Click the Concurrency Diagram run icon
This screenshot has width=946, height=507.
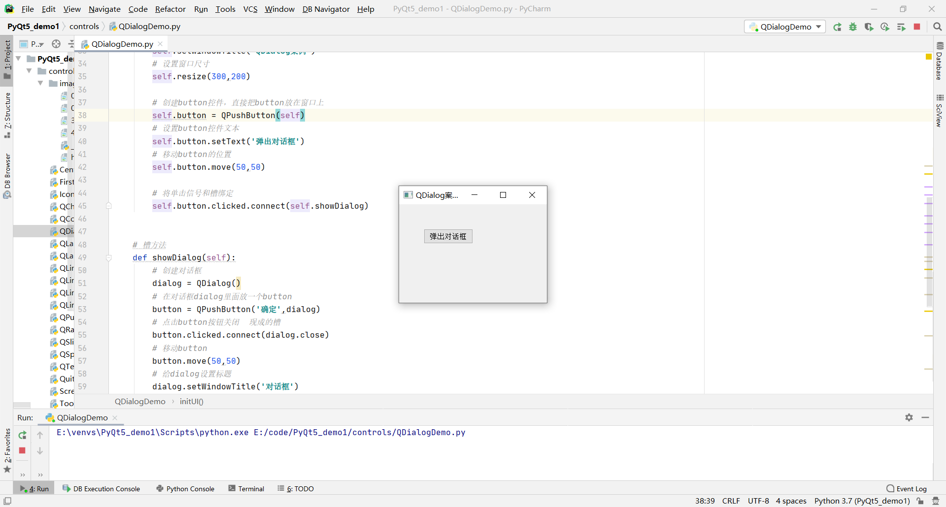click(x=901, y=27)
